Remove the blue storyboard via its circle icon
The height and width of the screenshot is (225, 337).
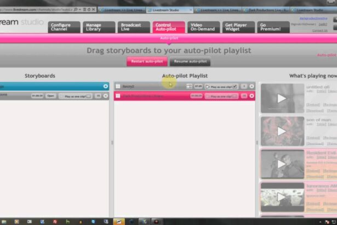click(106, 86)
